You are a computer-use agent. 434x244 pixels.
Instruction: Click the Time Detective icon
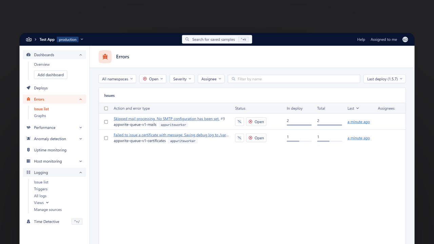pyautogui.click(x=28, y=222)
